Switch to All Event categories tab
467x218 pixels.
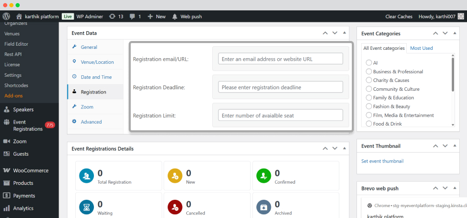(x=384, y=48)
